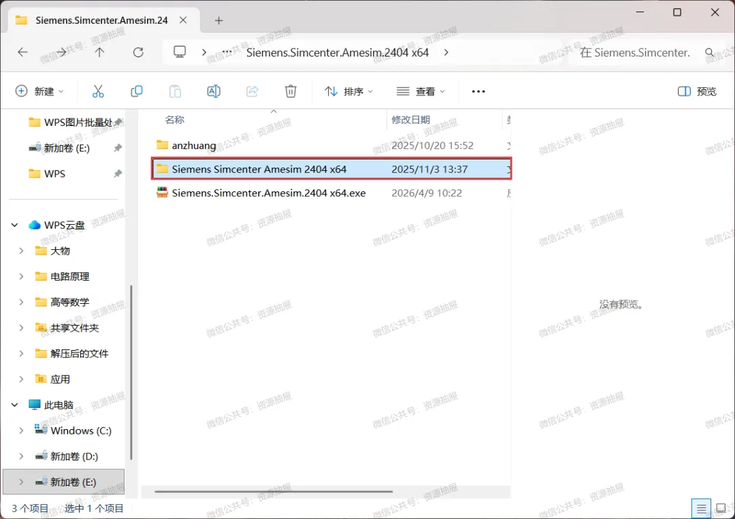Expand the 高等数学 folder node
Screen dimensions: 735x519
pos(21,302)
